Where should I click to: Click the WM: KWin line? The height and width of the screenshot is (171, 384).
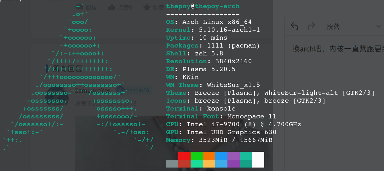(x=182, y=77)
